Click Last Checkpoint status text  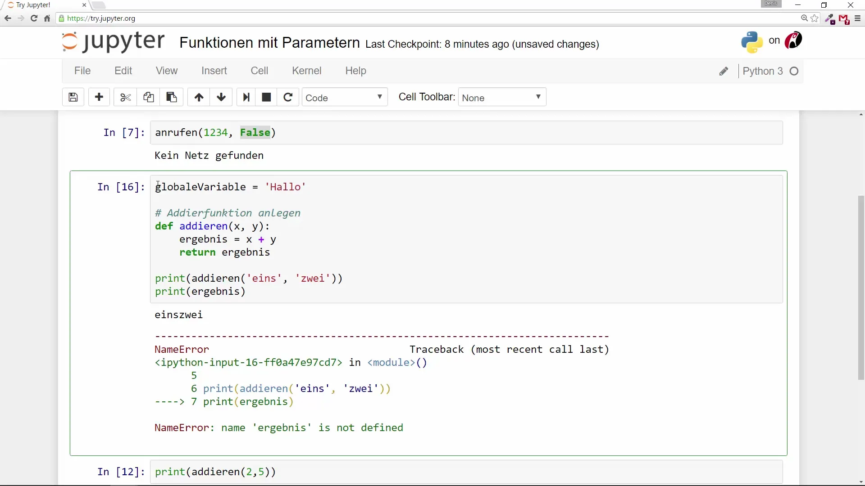482,44
